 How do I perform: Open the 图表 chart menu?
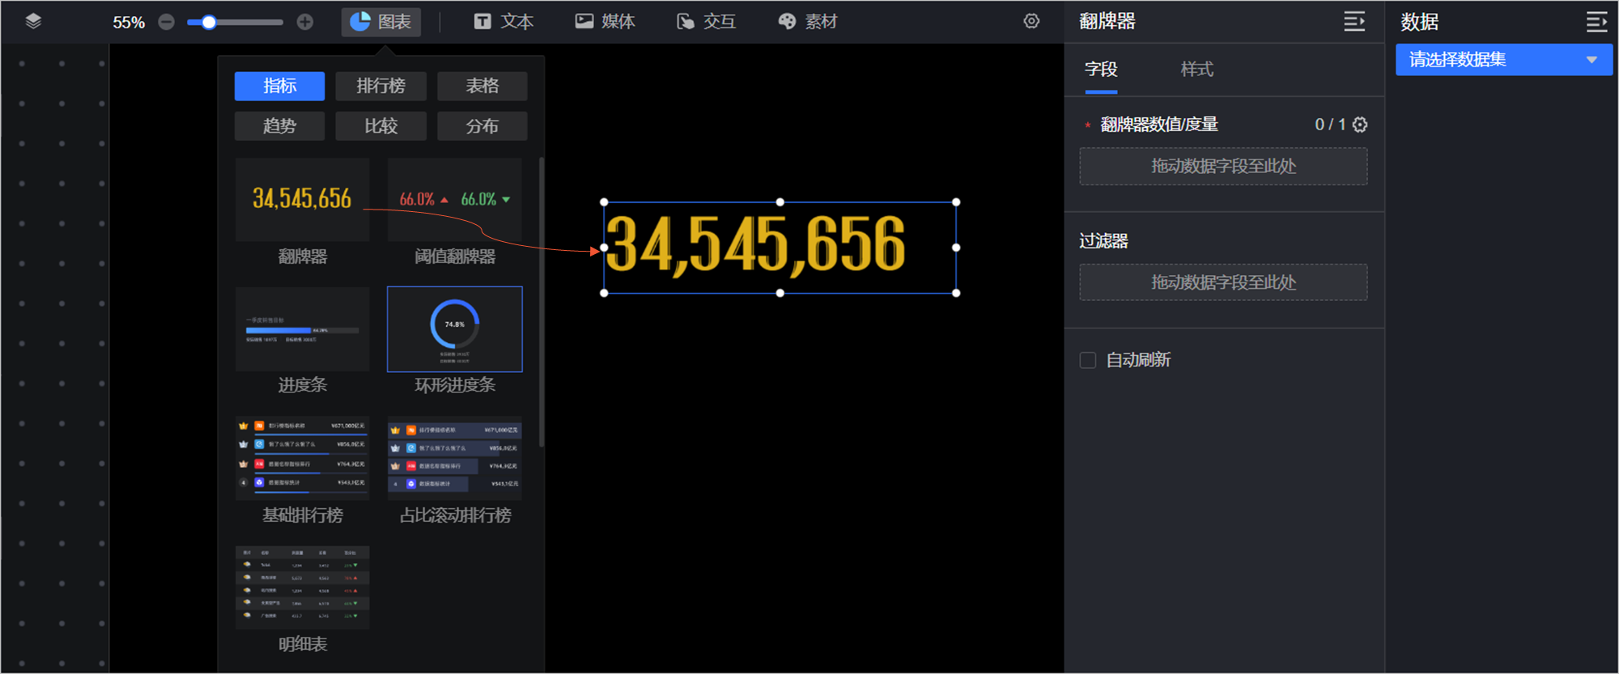(x=381, y=22)
